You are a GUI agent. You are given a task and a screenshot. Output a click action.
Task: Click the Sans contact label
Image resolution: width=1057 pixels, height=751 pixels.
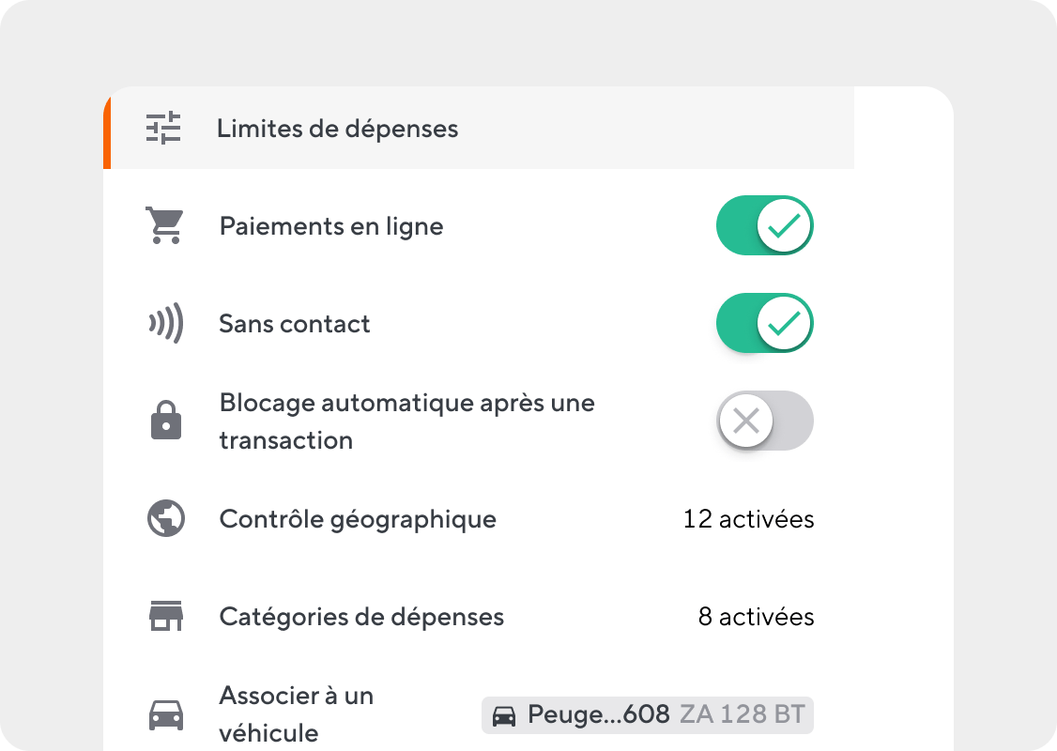point(295,324)
